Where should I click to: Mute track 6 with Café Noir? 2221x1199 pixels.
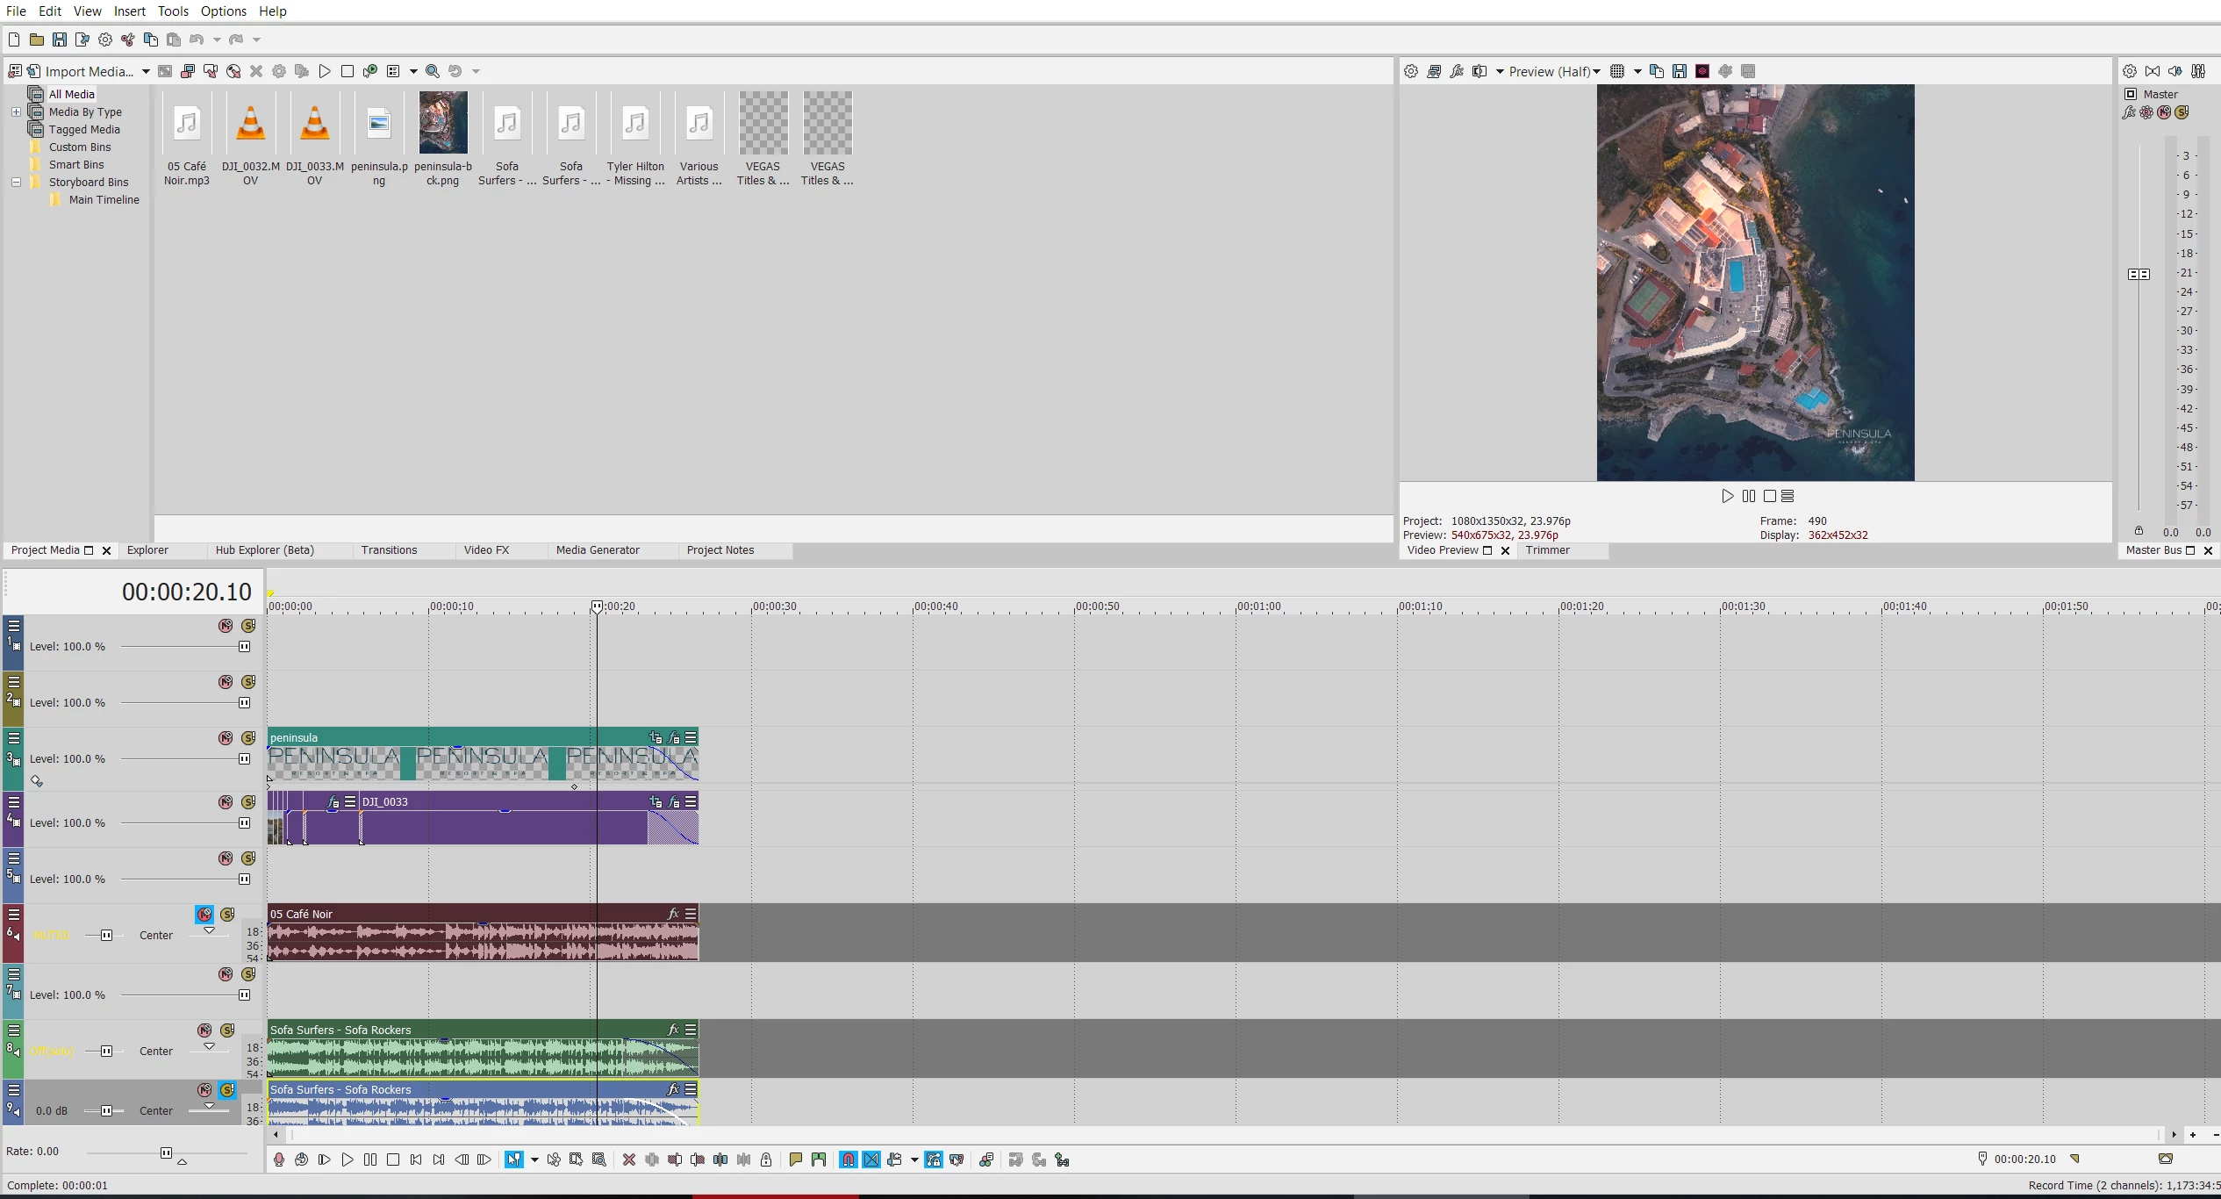pyautogui.click(x=204, y=915)
